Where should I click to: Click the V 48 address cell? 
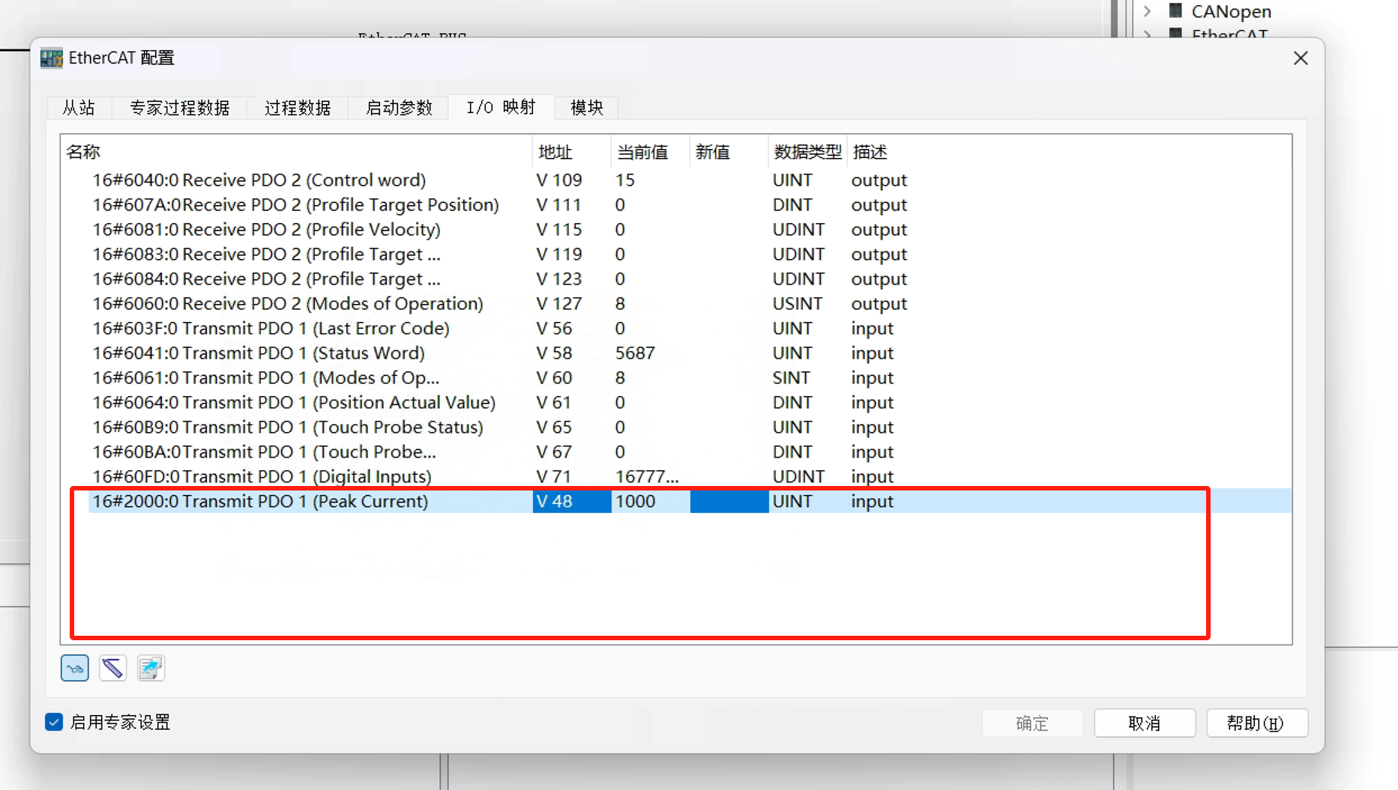pos(571,501)
